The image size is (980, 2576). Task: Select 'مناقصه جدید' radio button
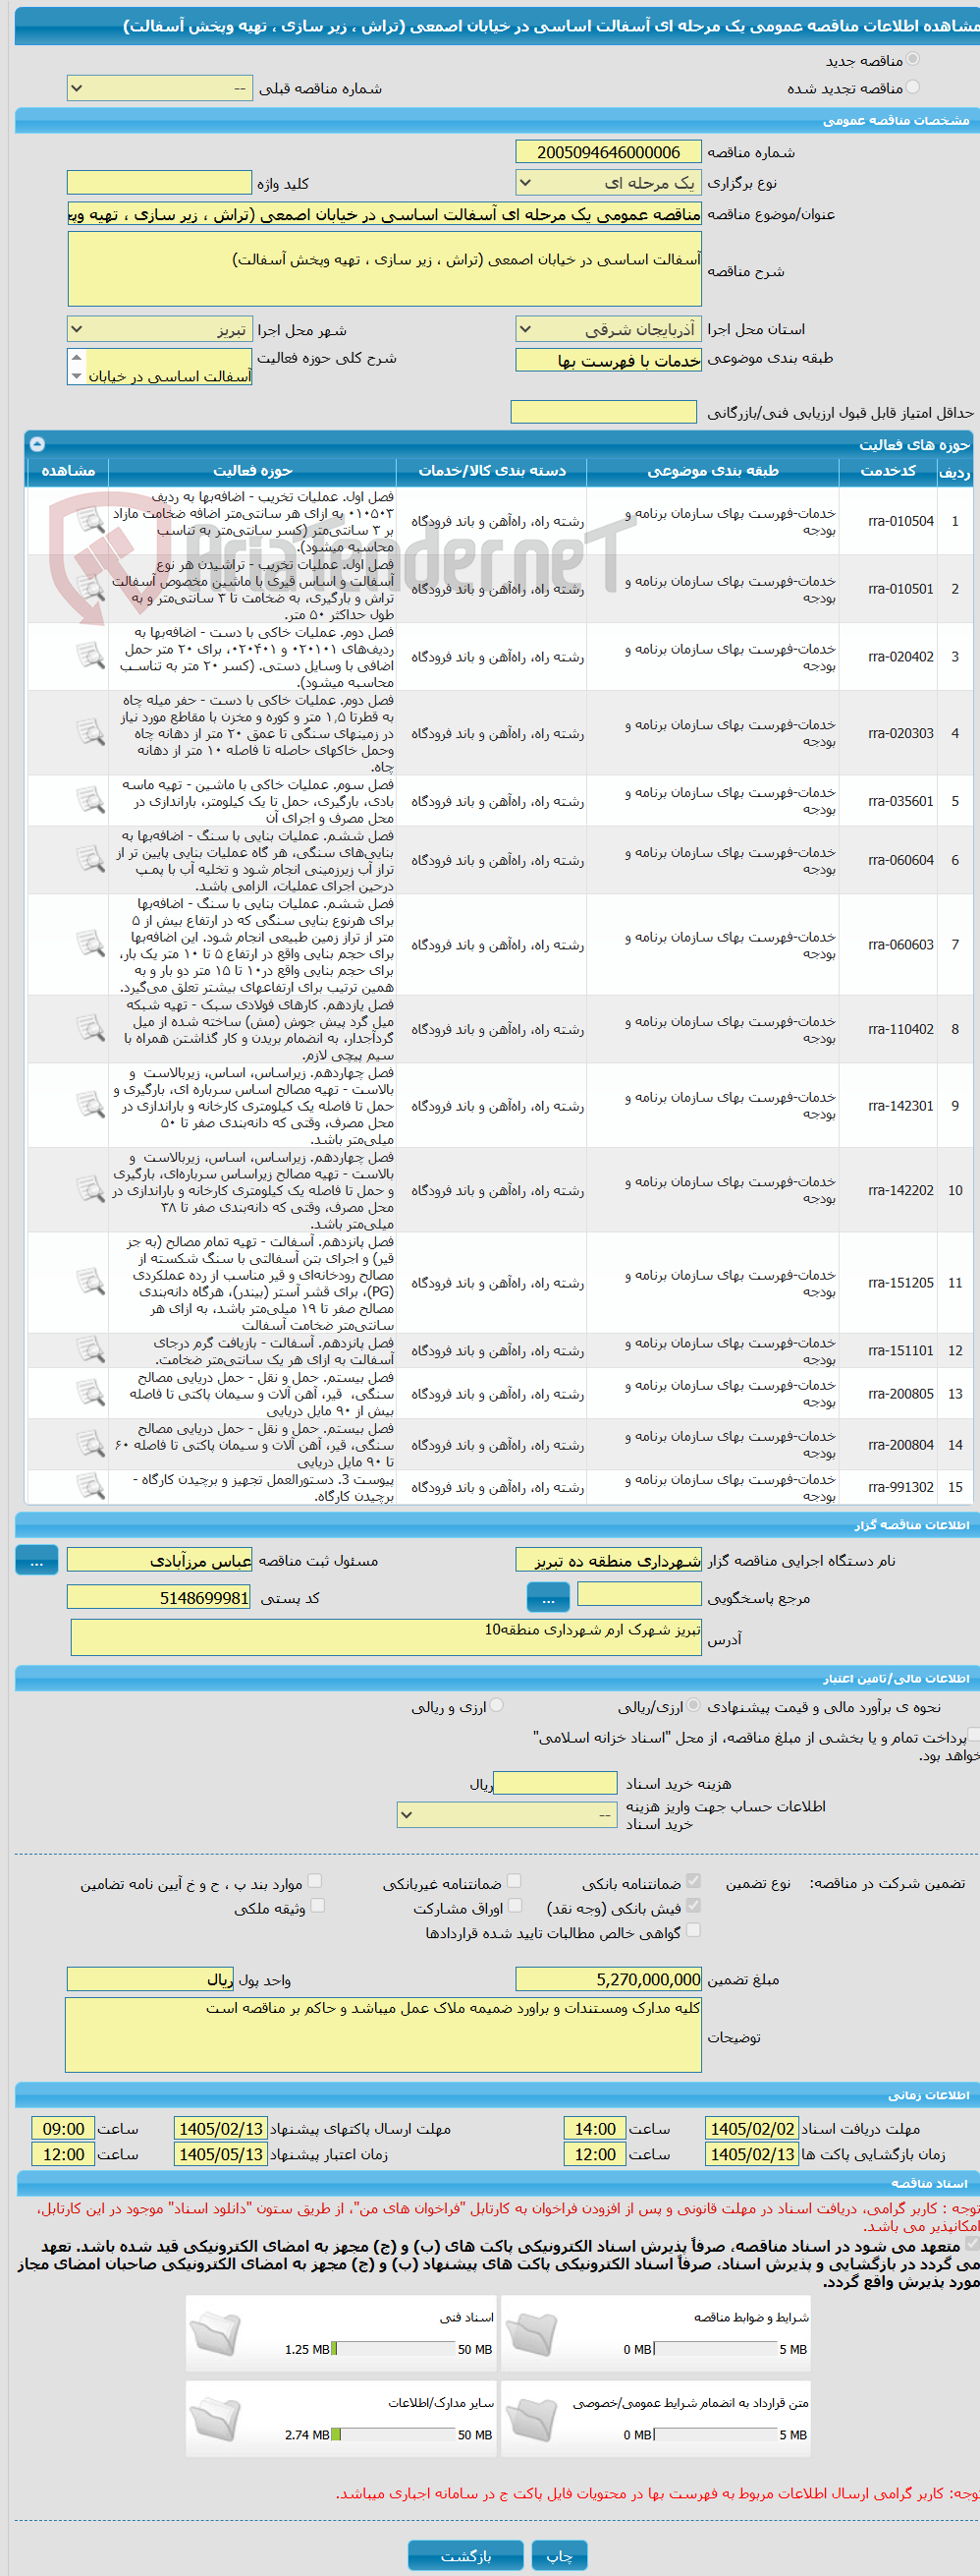(x=912, y=60)
